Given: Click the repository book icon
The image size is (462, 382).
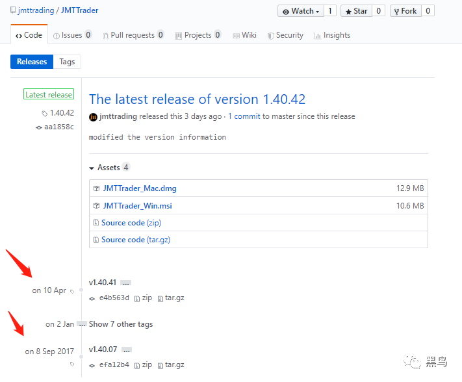Looking at the screenshot, I should (x=13, y=10).
